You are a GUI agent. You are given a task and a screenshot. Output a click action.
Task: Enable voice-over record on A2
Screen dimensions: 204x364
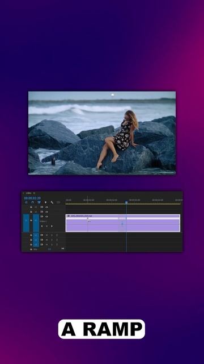point(57,240)
